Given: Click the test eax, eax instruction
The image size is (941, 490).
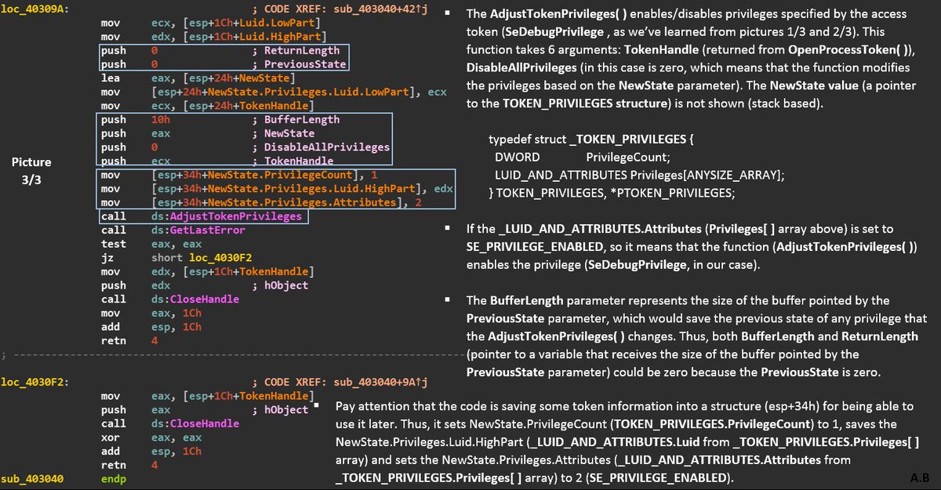Looking at the screenshot, I should click(152, 244).
